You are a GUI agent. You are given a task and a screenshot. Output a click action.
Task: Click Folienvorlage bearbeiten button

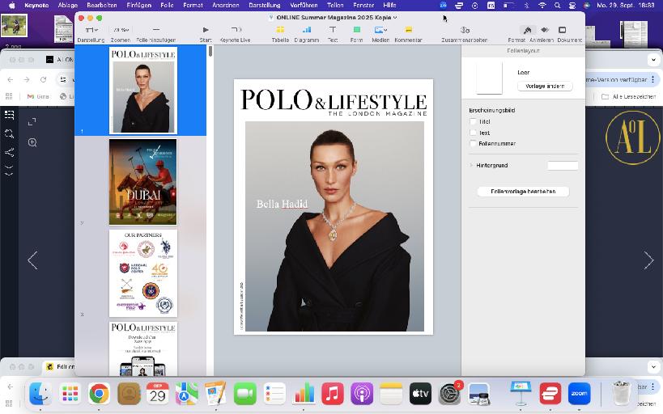pos(523,192)
